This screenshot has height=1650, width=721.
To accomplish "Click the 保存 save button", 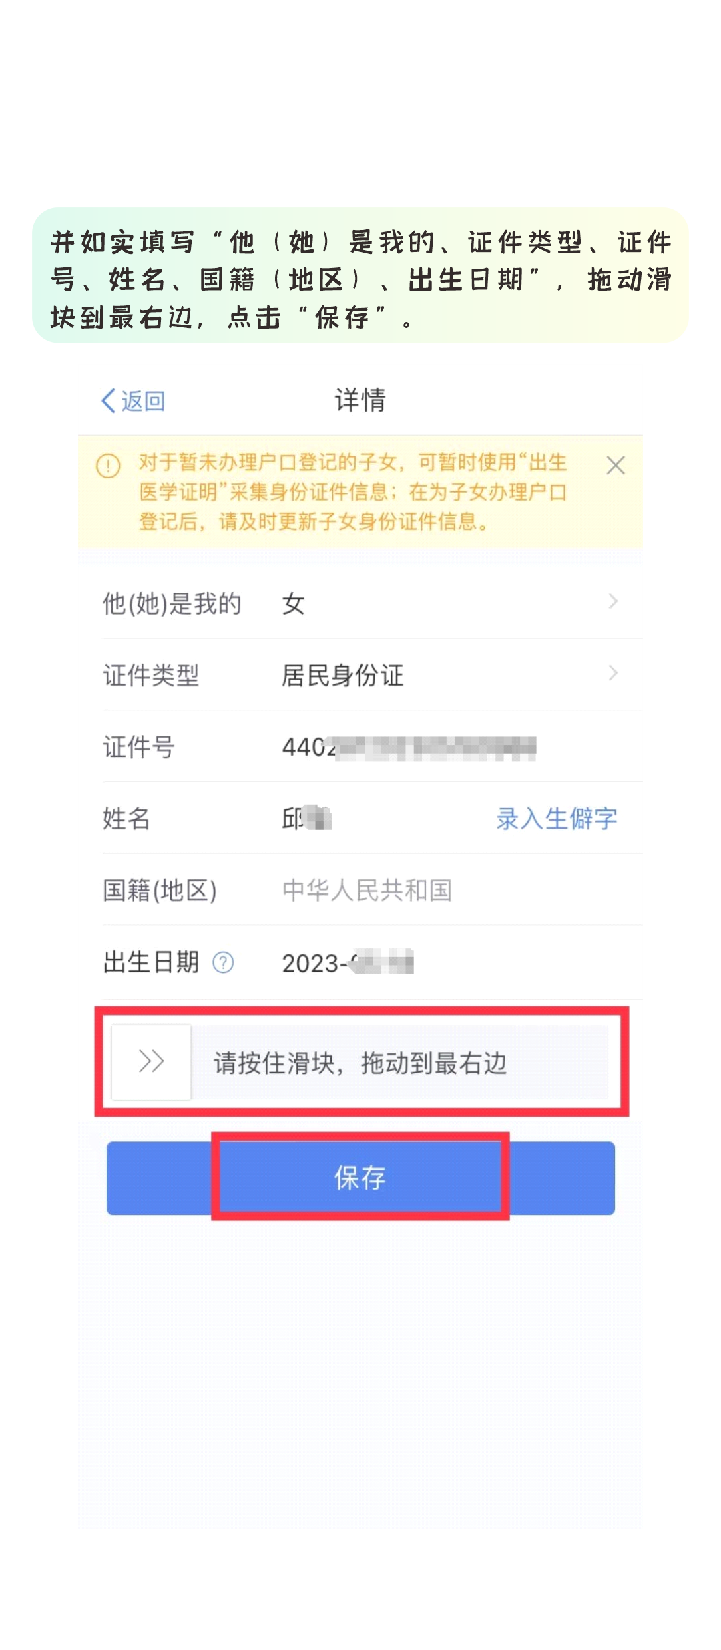I will point(360,1178).
